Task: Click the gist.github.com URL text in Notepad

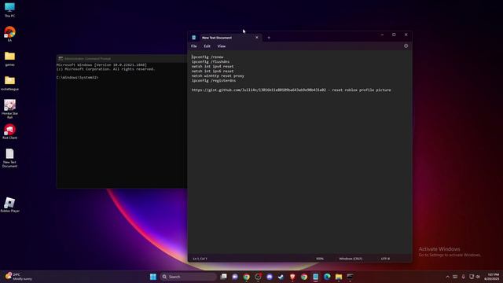Action: click(259, 90)
